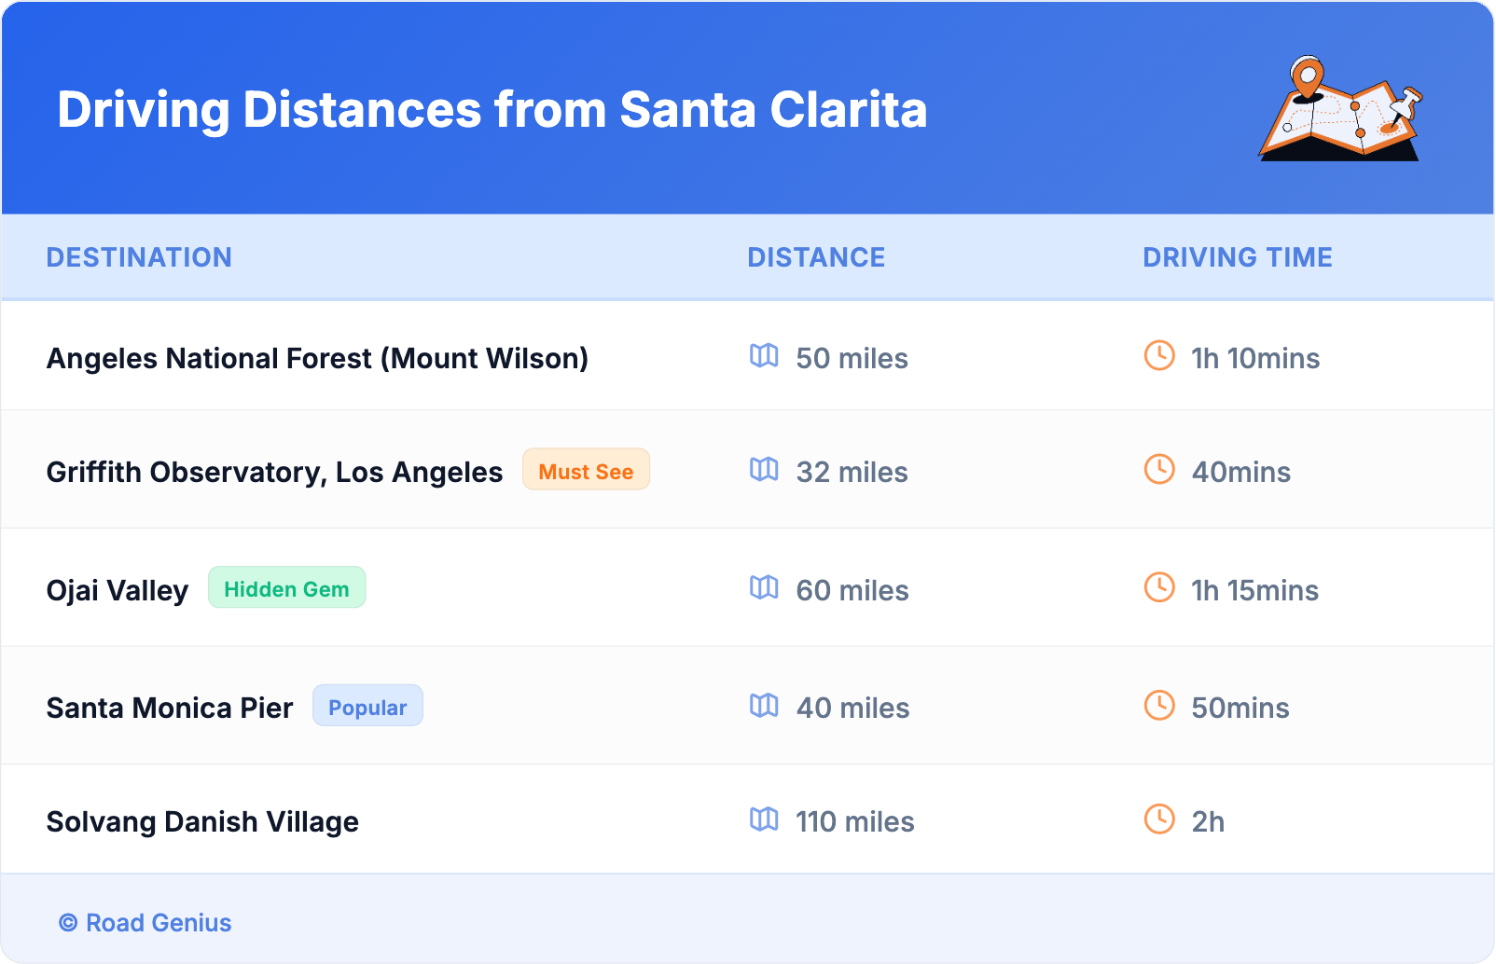Click the Driving Distances from Santa Clarita title
1496x964 pixels.
click(492, 110)
